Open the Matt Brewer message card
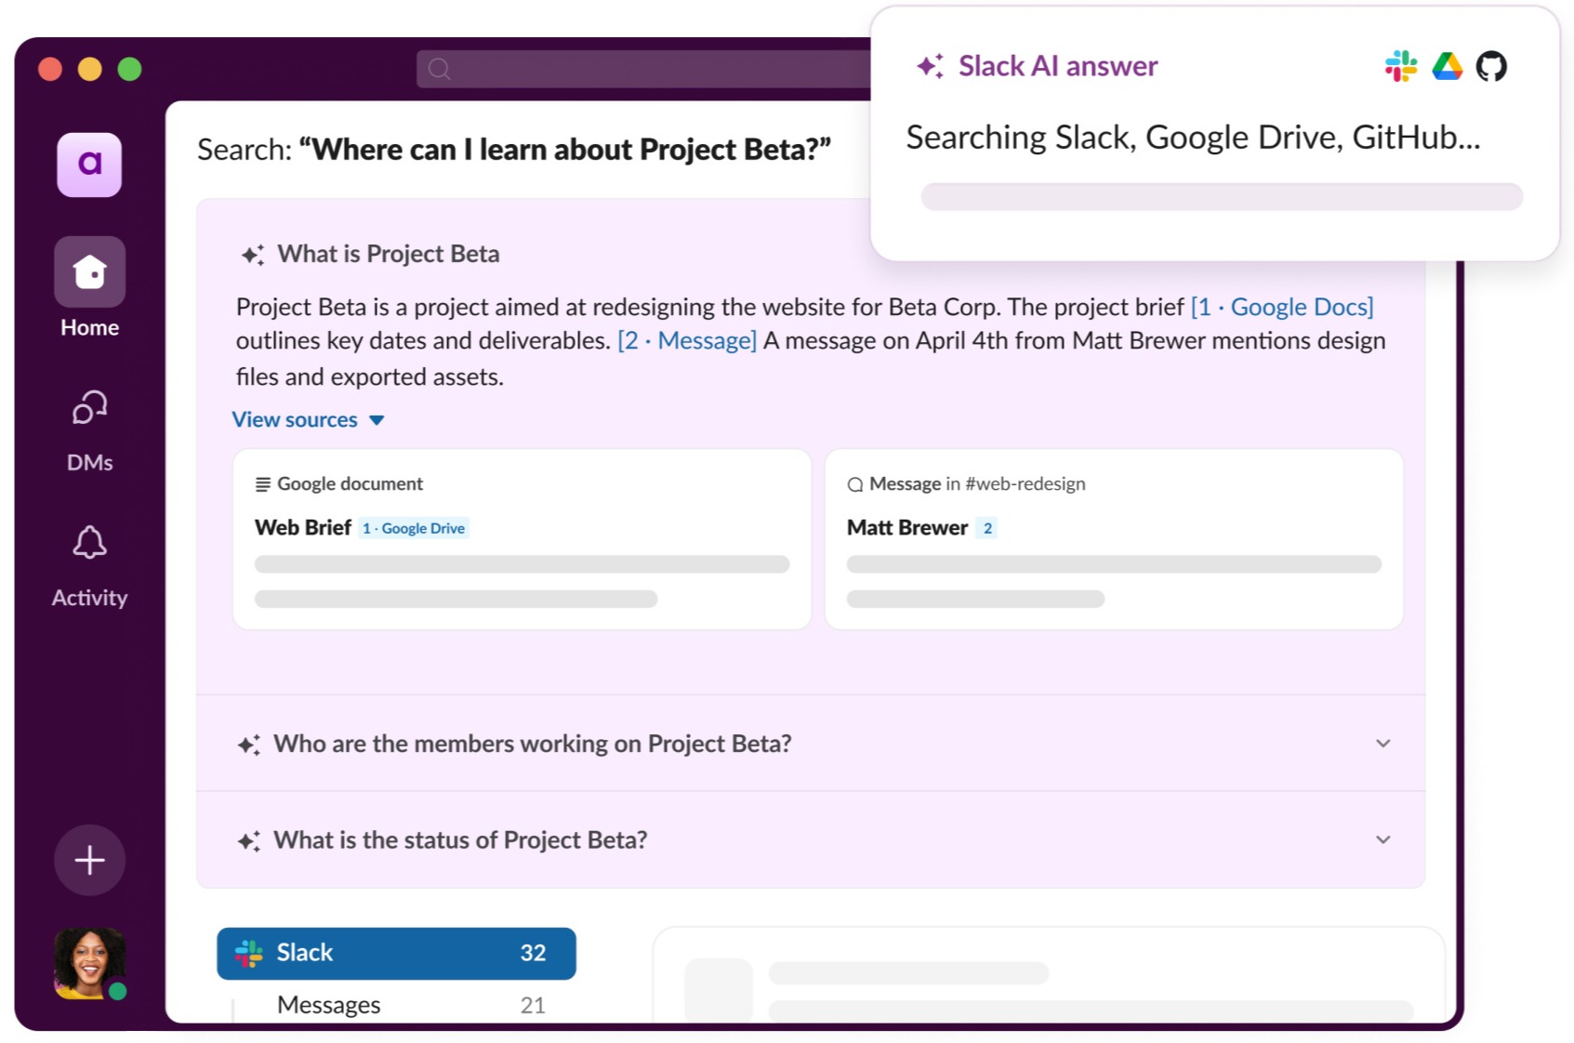The image size is (1574, 1043). pyautogui.click(x=1113, y=539)
